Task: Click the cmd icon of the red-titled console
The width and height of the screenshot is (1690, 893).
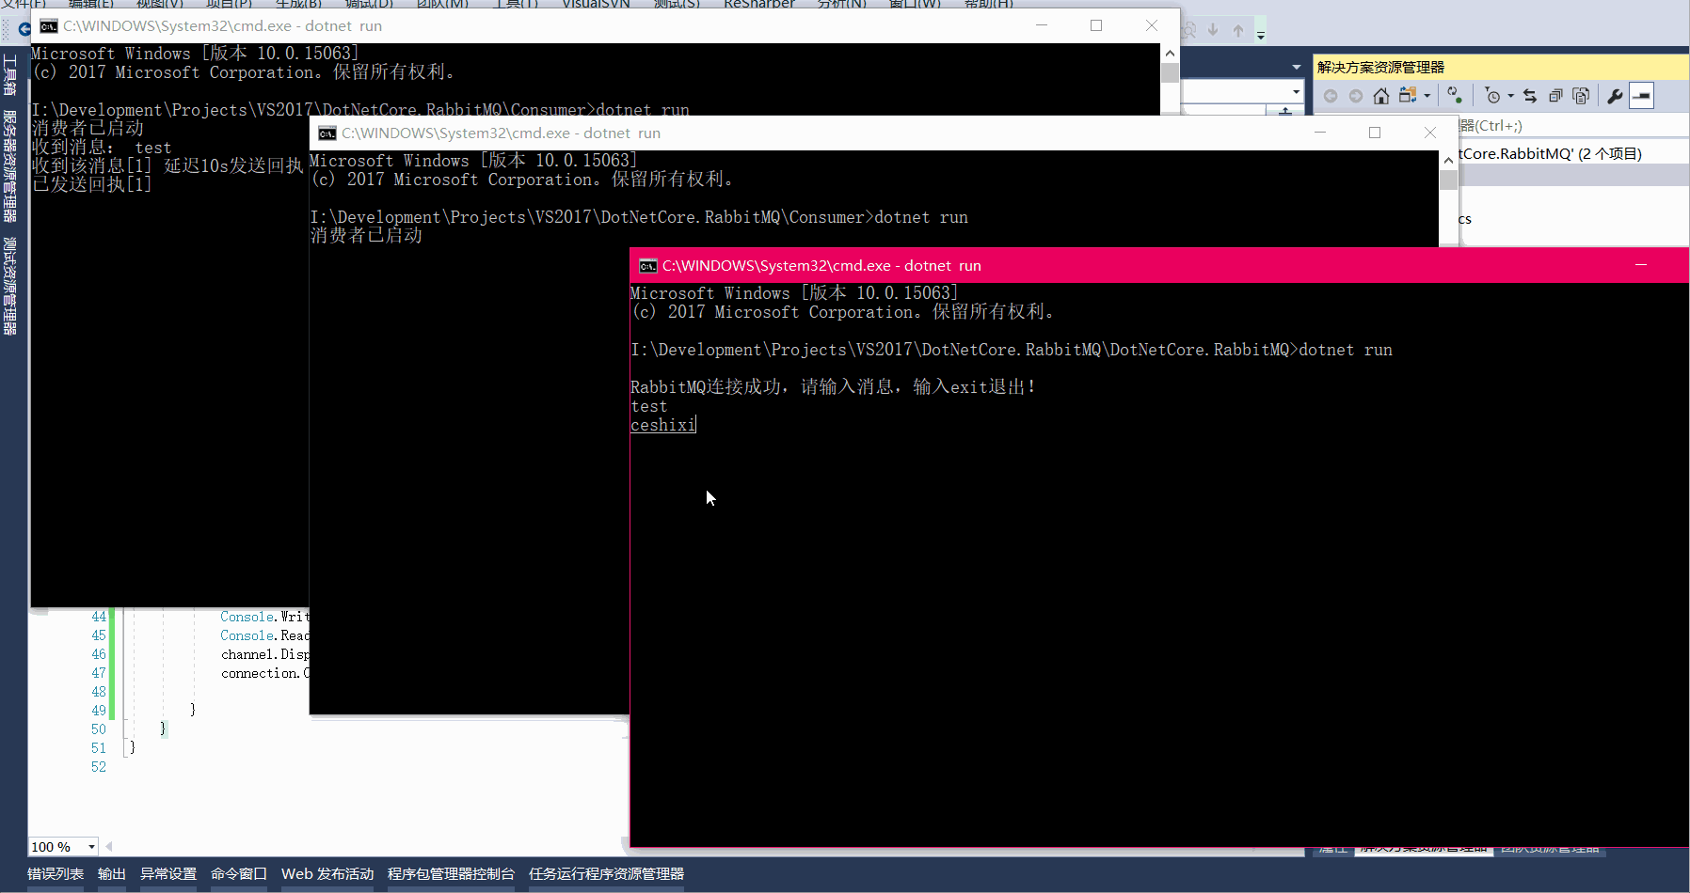Action: (x=647, y=266)
